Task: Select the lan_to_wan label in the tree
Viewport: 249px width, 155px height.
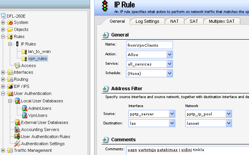Action: tap(39, 51)
